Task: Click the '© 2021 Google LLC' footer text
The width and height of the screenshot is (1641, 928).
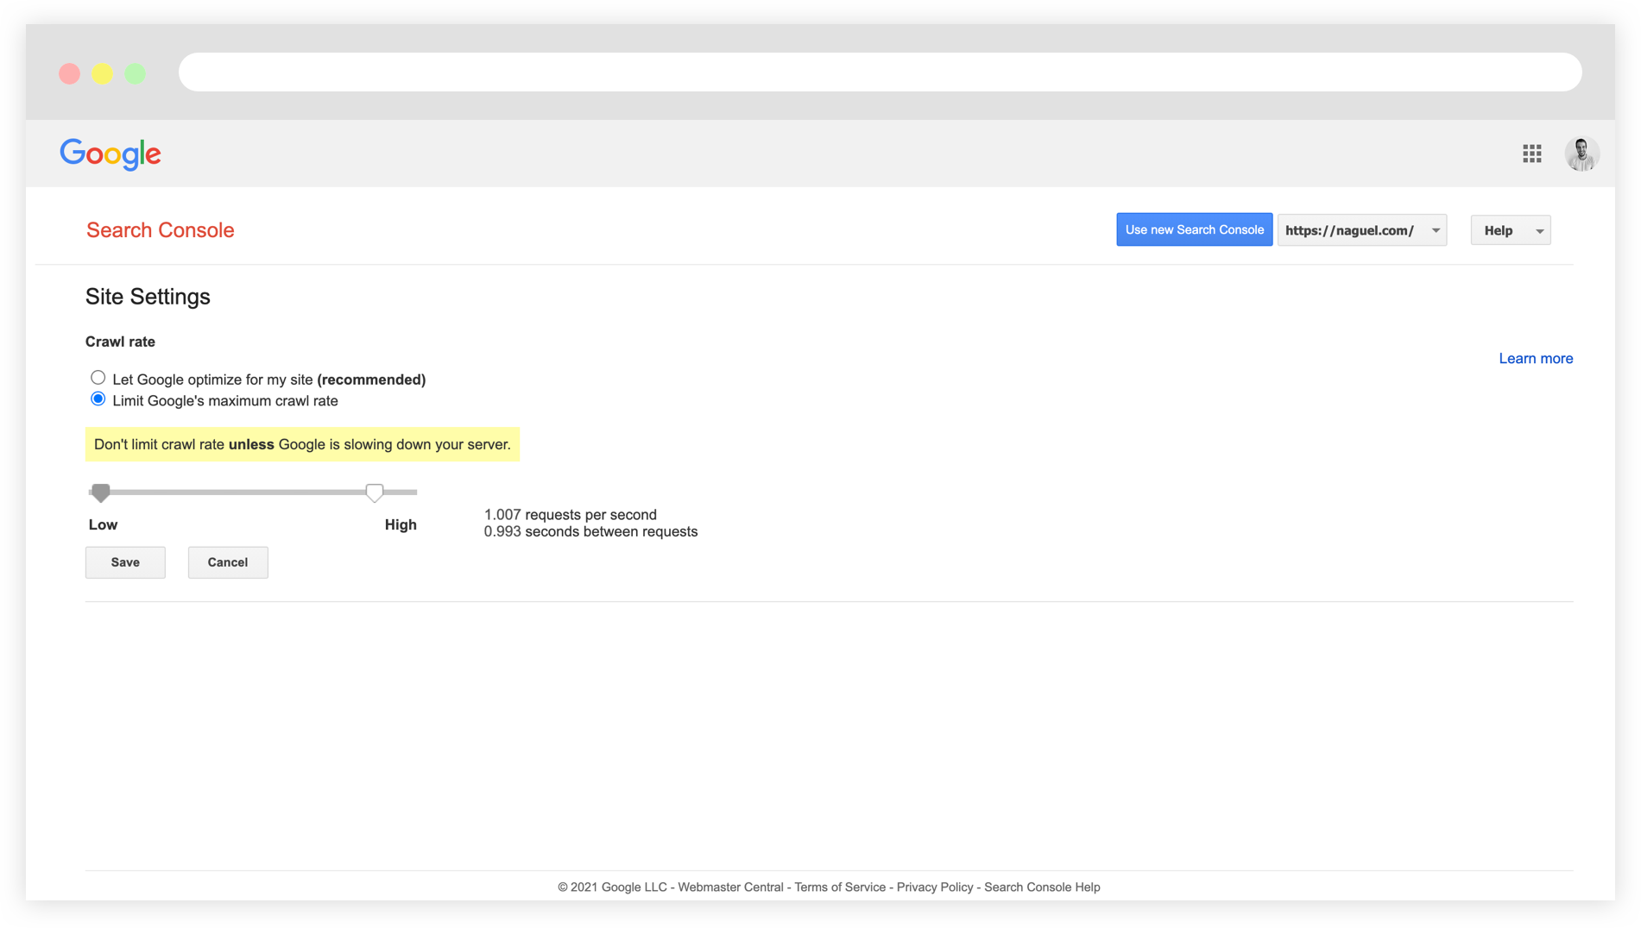Action: [x=612, y=887]
